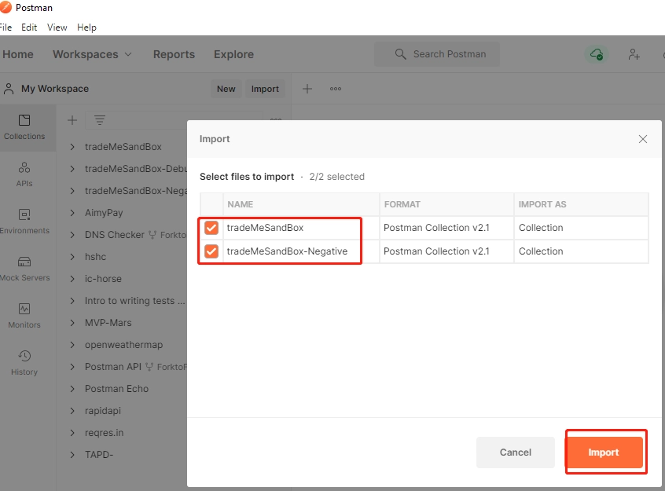665x491 pixels.
Task: Click the Search Postman field
Action: tap(437, 54)
